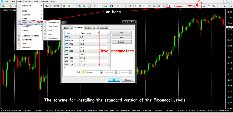The width and height of the screenshot is (233, 113).
Task: Switch chart to candlesticks mode
Action: pyautogui.click(x=69, y=6)
